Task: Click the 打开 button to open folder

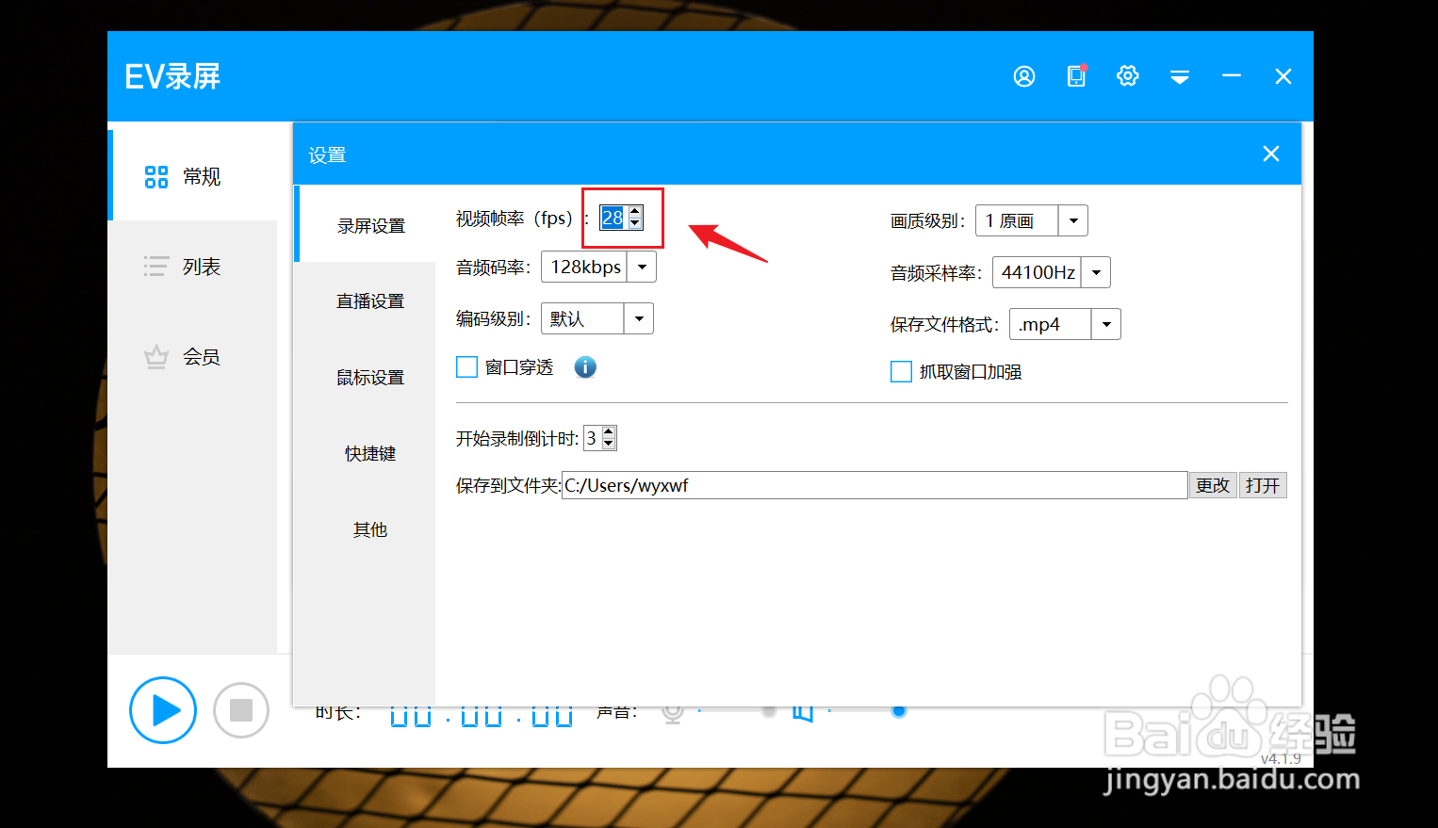Action: [1263, 485]
